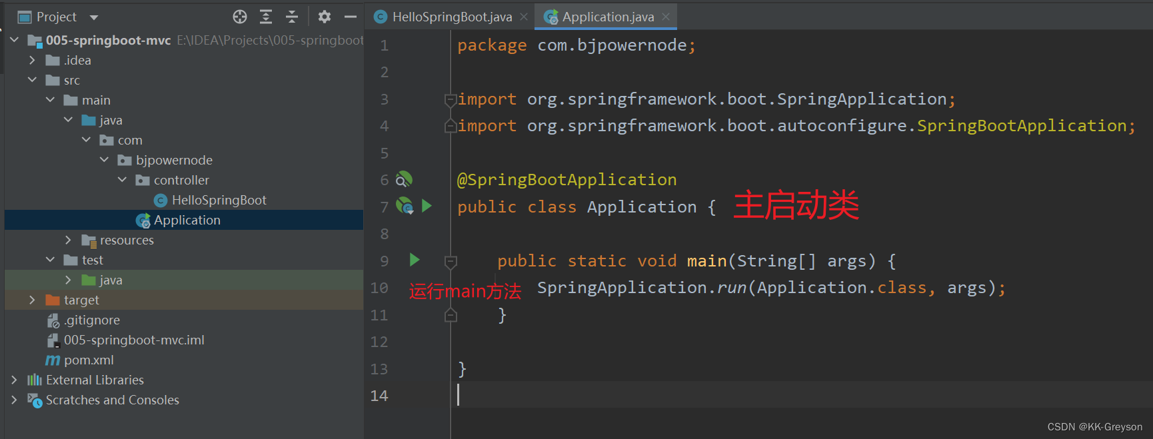Click the locate-file crosshair icon in Project toolbar
1153x439 pixels.
(240, 17)
